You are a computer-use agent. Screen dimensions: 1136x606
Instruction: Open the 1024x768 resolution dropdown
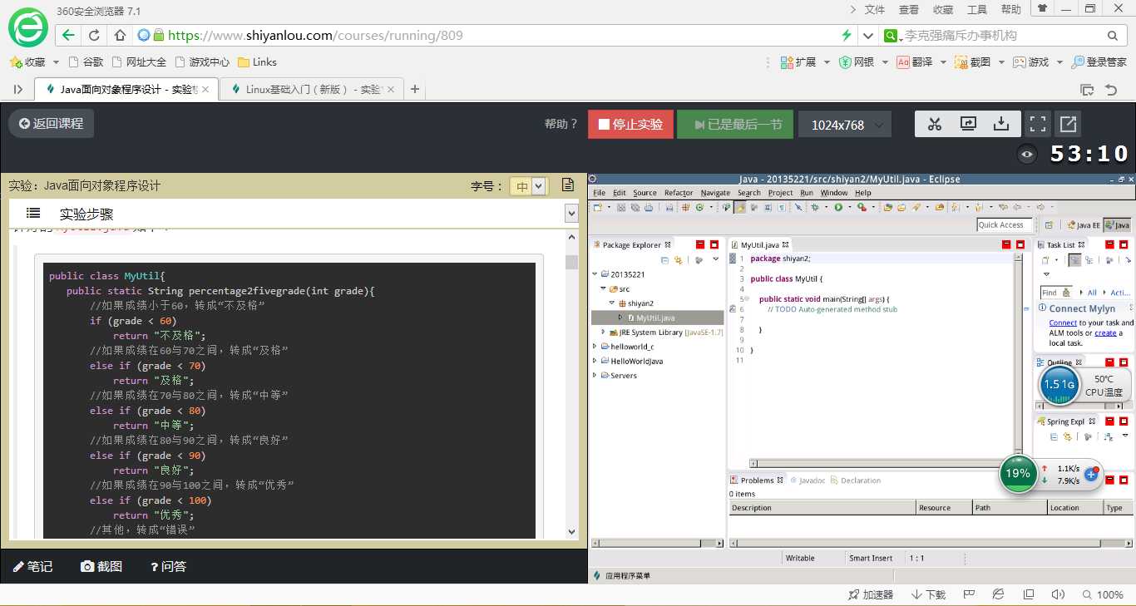click(x=845, y=125)
